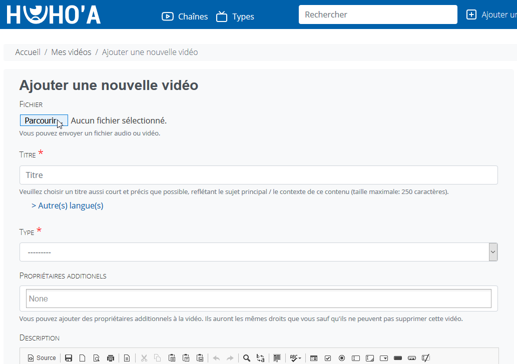Expand the Autre(s) langue(s) section
This screenshot has width=517, height=364.
67,205
